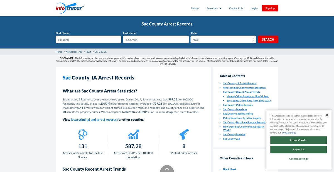Screen dimensions: 334x172
Task: Click the handcuffs arrests icon
Action: coord(83,134)
